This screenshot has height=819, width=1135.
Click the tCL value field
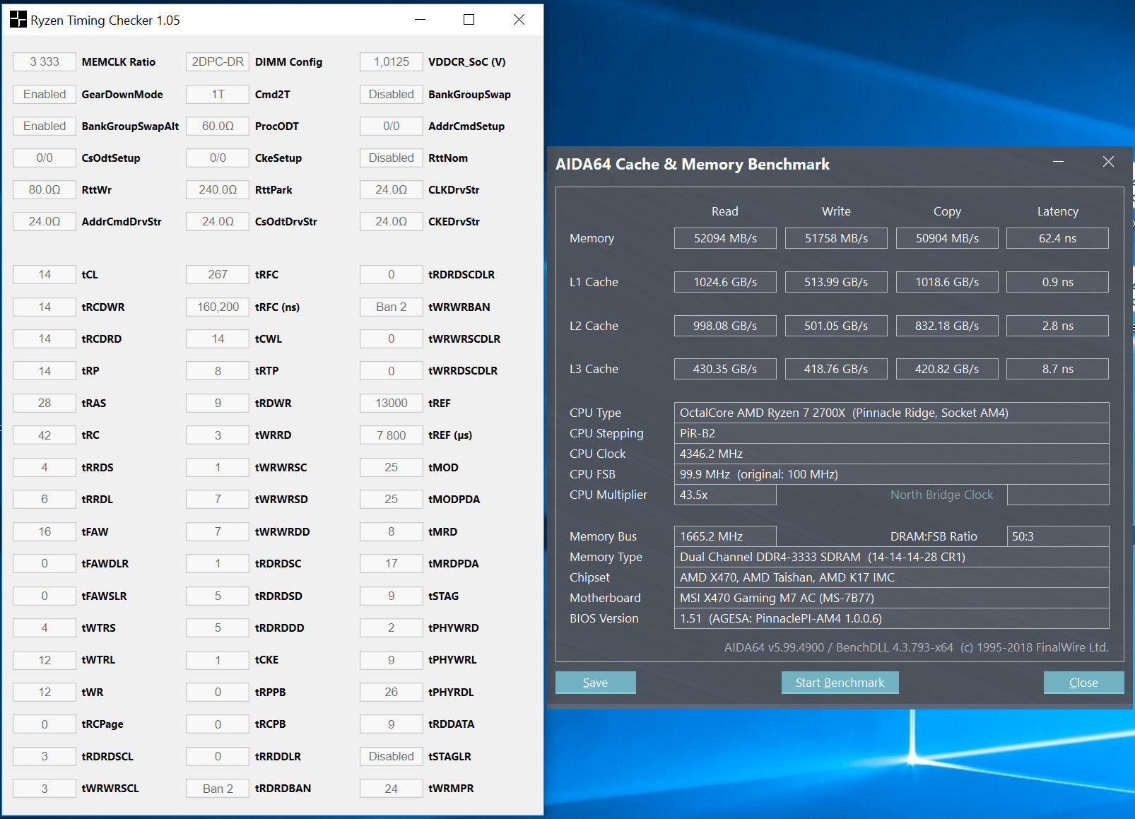click(45, 275)
